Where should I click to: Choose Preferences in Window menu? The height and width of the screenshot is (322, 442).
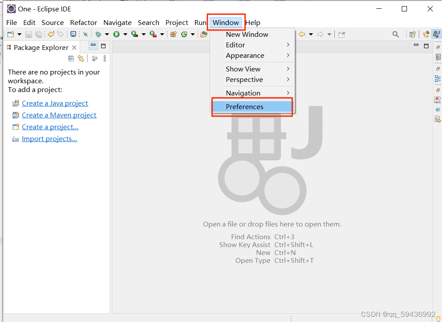(253, 106)
